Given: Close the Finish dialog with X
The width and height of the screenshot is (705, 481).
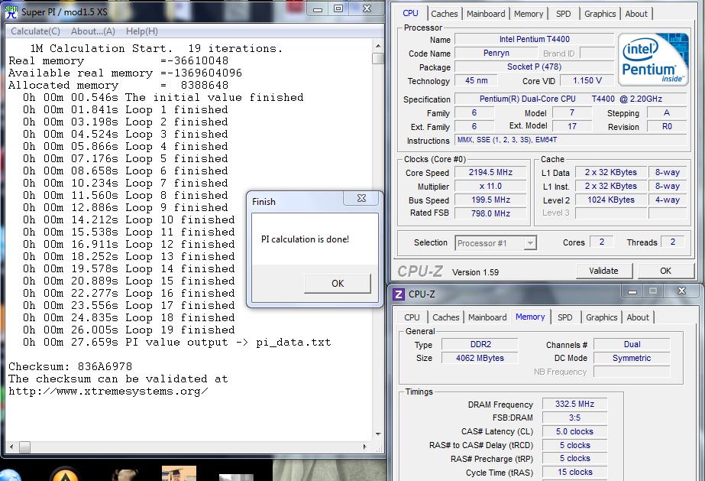Looking at the screenshot, I should click(x=361, y=198).
